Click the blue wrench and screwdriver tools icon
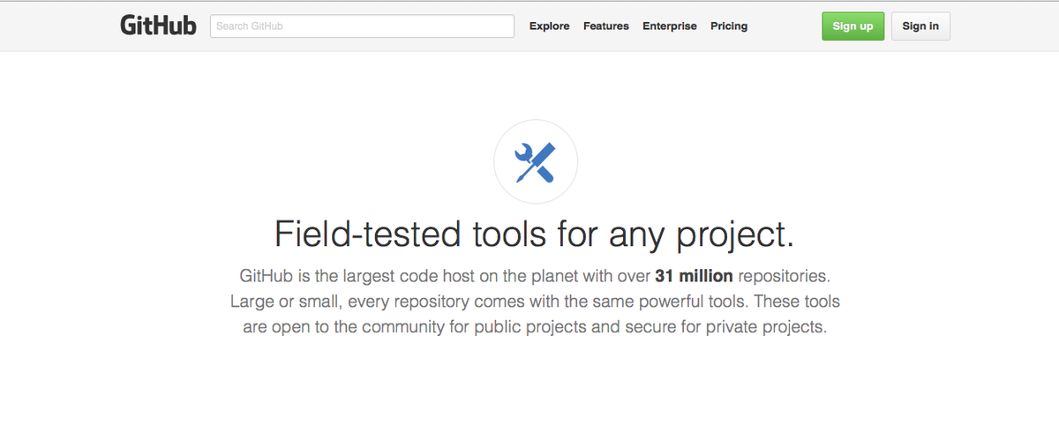 [x=536, y=162]
